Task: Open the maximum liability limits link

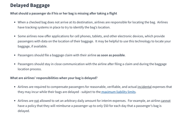Action: (x=119, y=92)
